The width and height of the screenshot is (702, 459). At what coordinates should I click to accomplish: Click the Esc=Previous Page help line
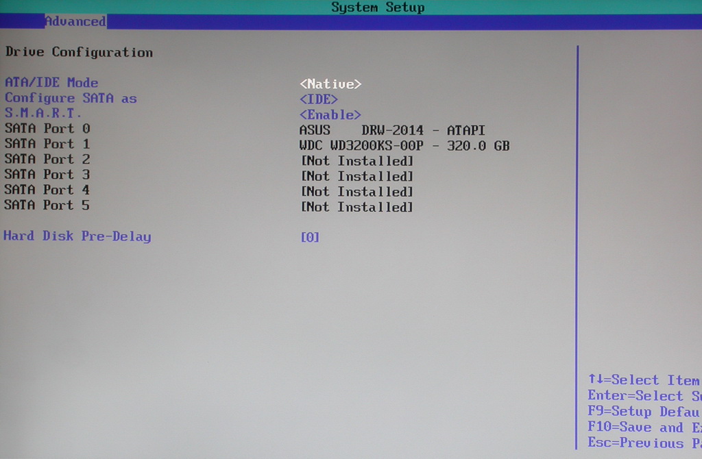pos(644,443)
